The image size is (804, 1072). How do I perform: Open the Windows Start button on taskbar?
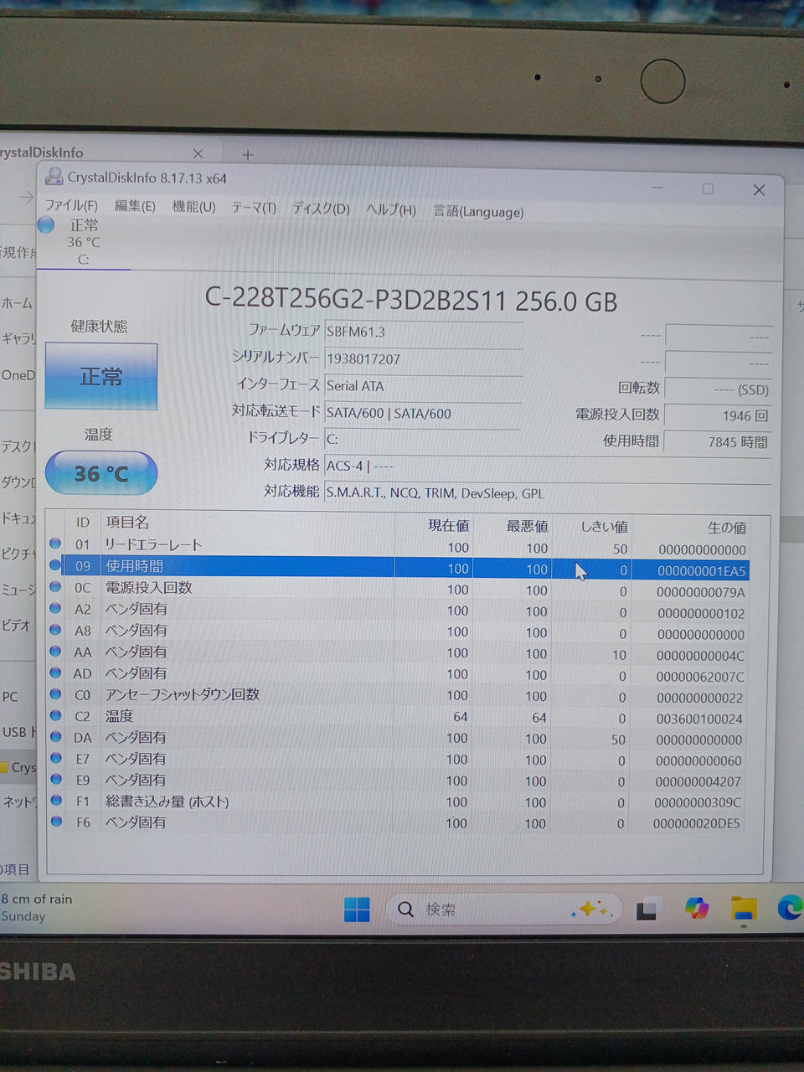pos(357,909)
